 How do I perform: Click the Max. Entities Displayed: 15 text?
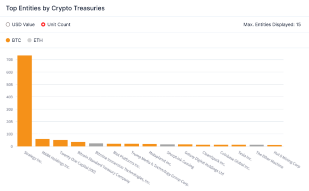(272, 24)
